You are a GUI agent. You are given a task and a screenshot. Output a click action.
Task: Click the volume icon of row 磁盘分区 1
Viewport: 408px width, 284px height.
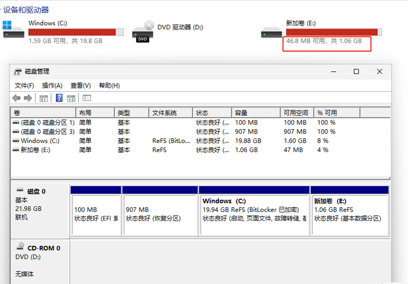16,123
